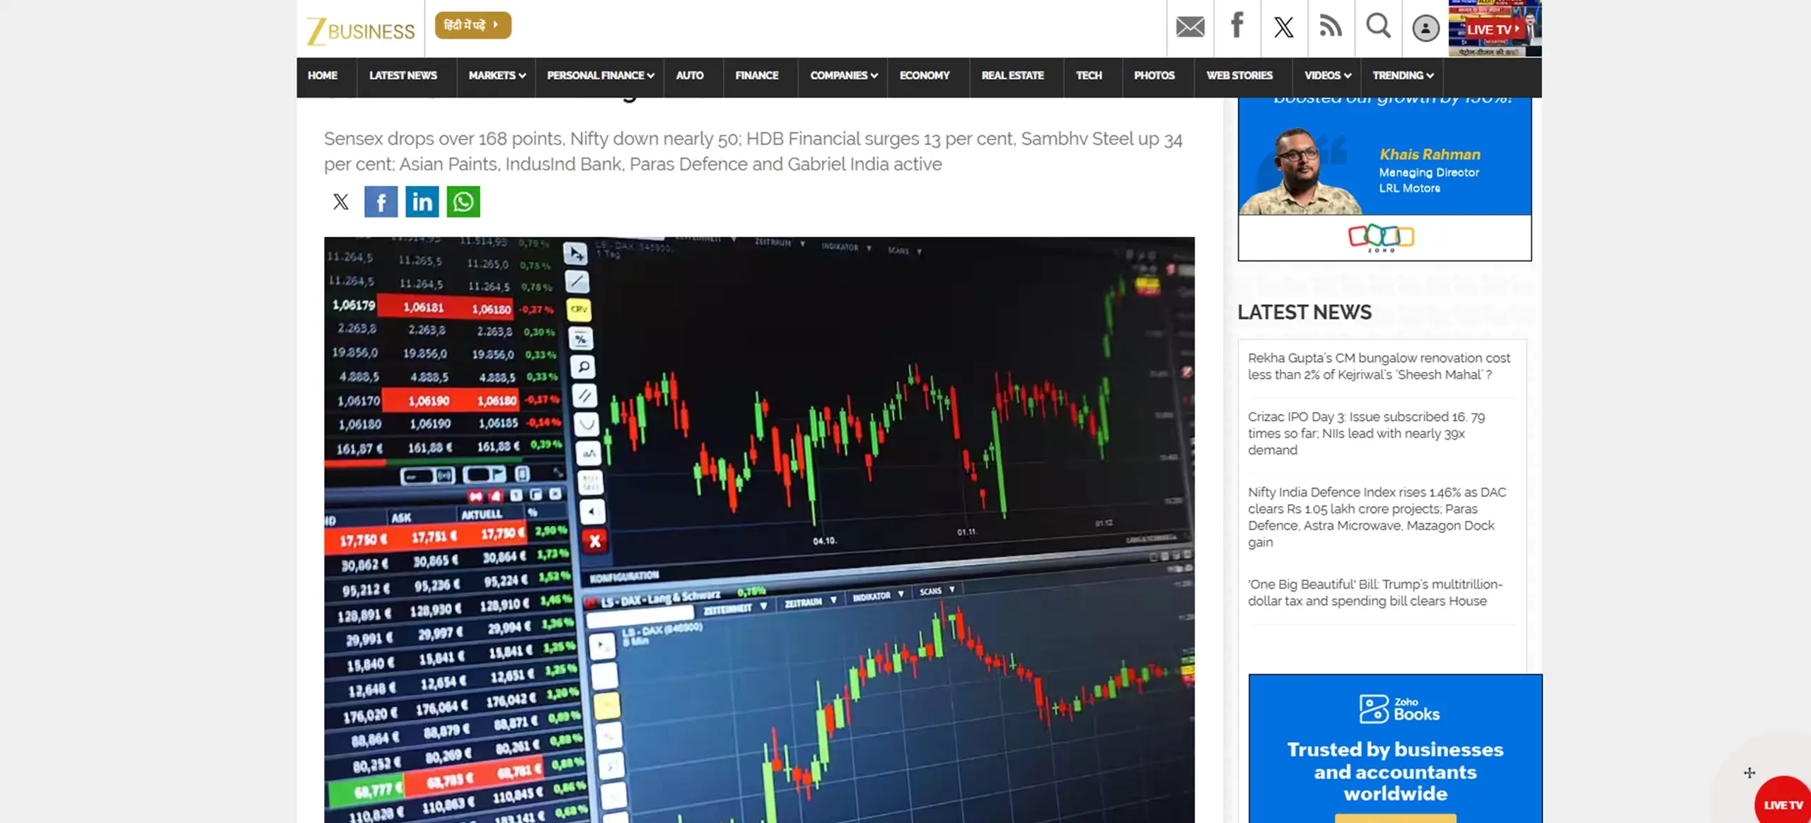The height and width of the screenshot is (823, 1811).
Task: Open the user profile icon
Action: (1425, 28)
